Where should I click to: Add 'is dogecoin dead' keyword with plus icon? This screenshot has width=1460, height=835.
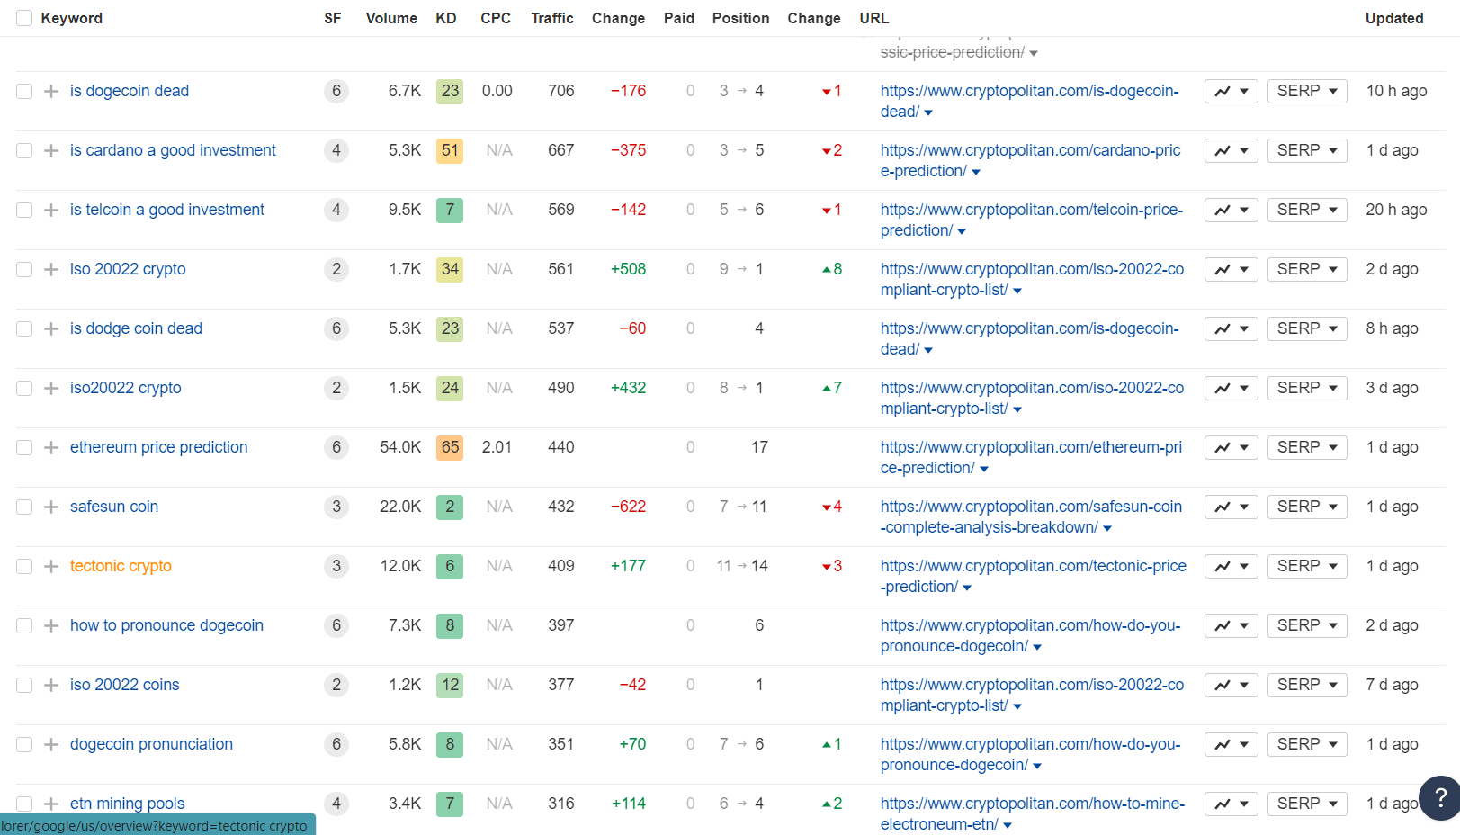[x=51, y=91]
